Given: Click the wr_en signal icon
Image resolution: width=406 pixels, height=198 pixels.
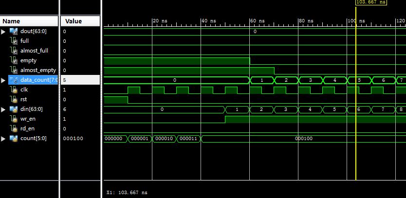Looking at the screenshot, I should coord(14,119).
